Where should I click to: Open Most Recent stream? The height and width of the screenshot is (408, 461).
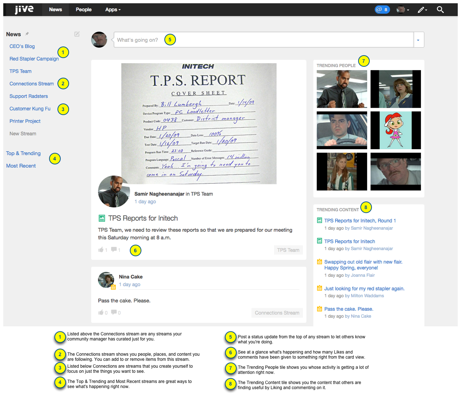pos(21,166)
